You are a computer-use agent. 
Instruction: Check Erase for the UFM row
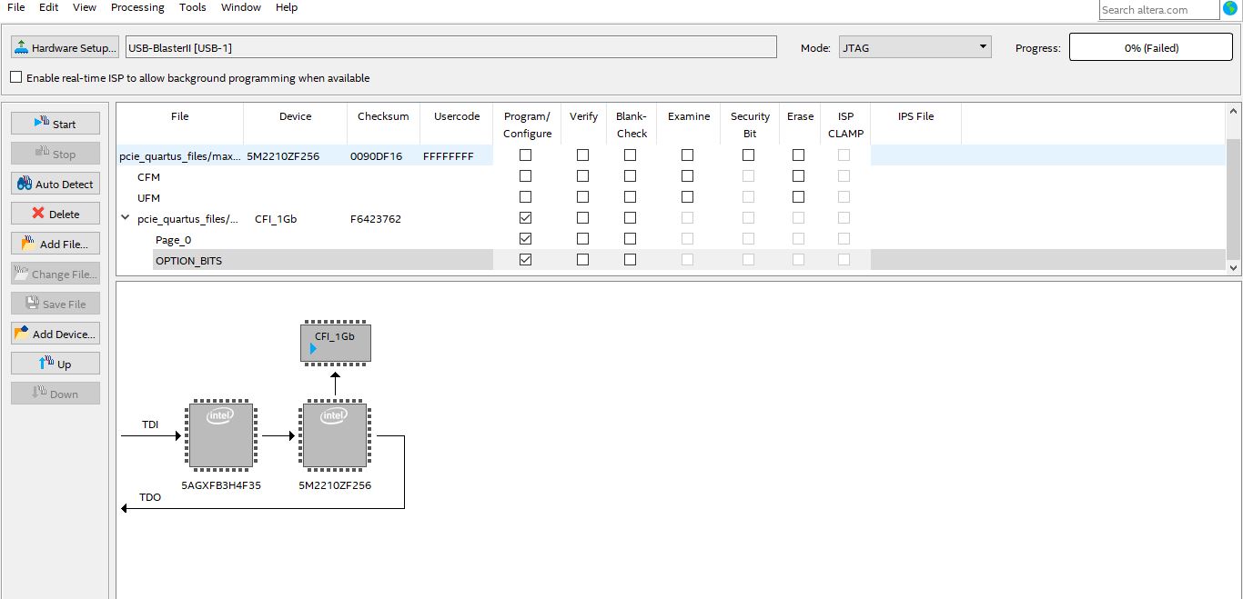point(798,197)
